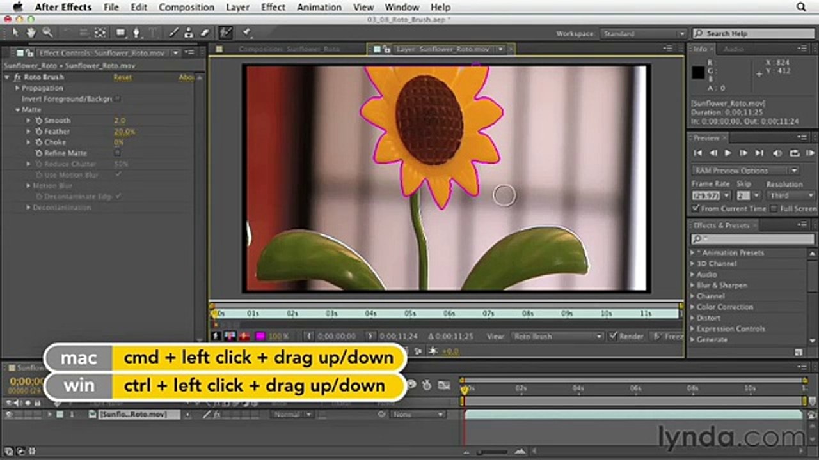
Task: Expand Color Correction effects category
Action: [693, 307]
